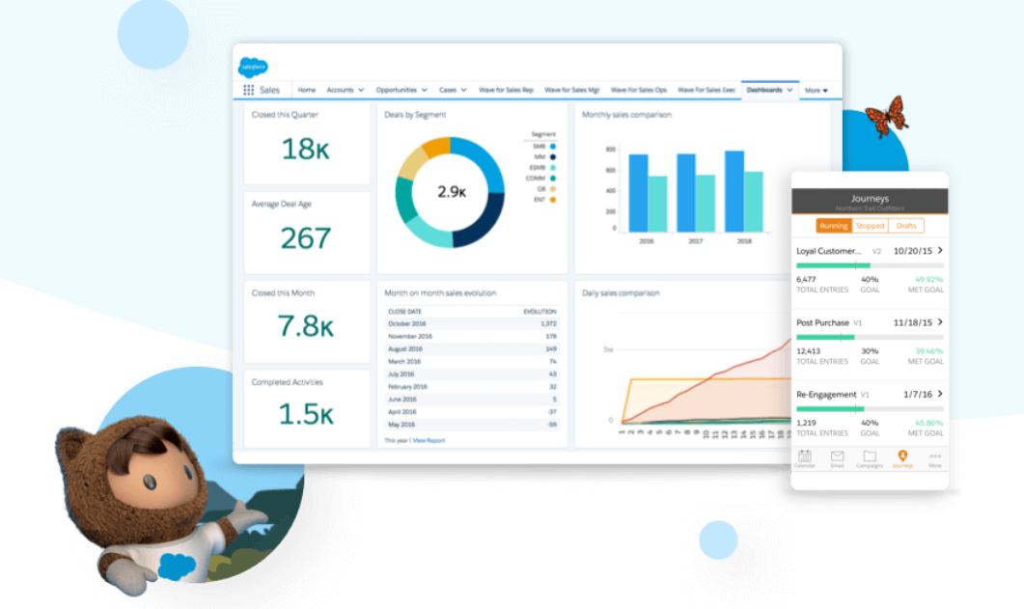
Task: Click the 49.92% met goal value
Action: pos(928,279)
